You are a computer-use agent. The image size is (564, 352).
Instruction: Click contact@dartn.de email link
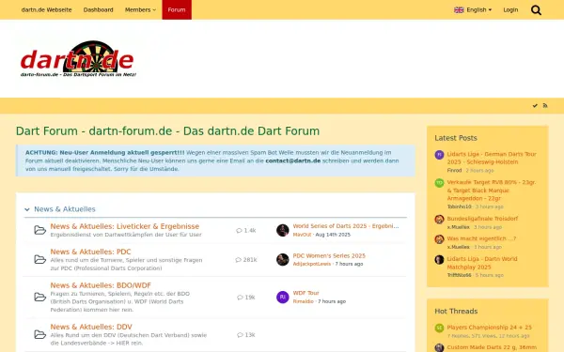click(292, 161)
